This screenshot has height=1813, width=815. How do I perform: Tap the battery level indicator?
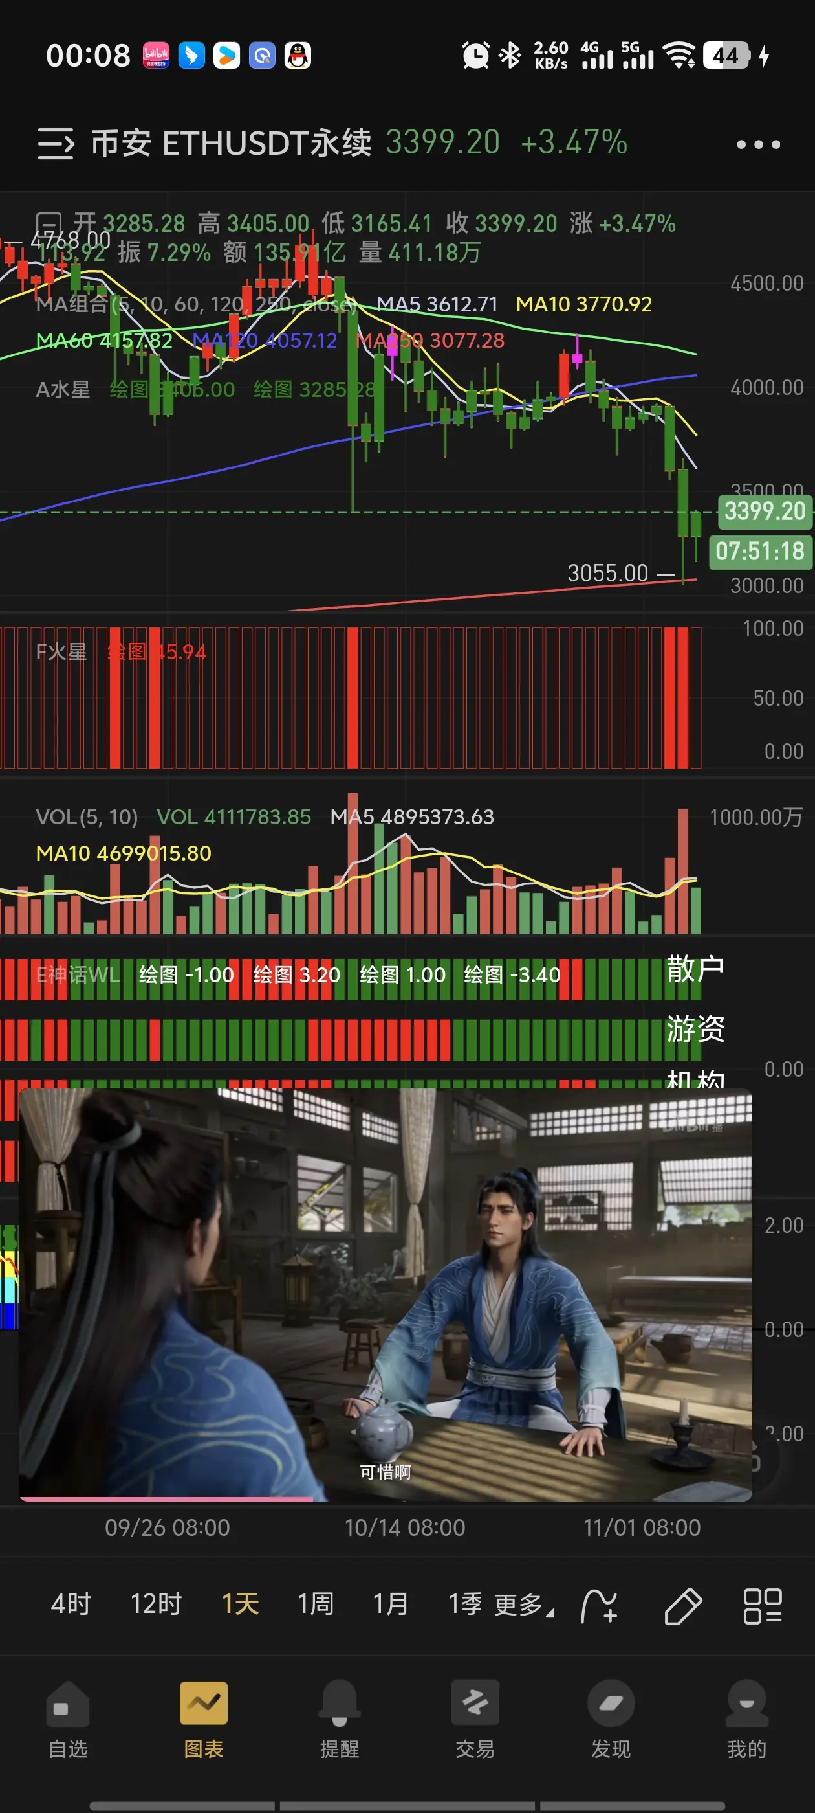[726, 55]
